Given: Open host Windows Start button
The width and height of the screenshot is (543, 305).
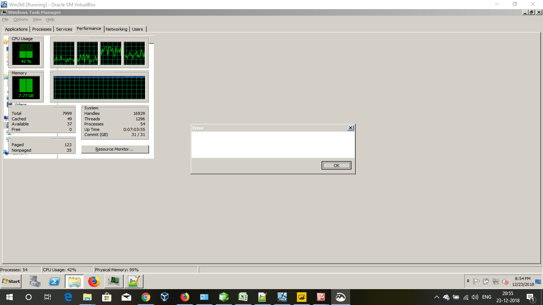Looking at the screenshot, I should 9,297.
